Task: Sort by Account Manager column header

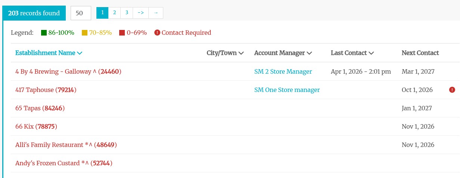Action: [283, 53]
